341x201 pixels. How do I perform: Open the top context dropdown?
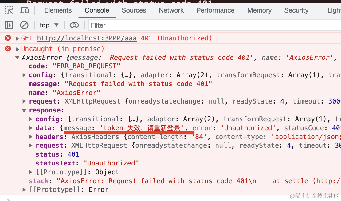click(x=49, y=25)
